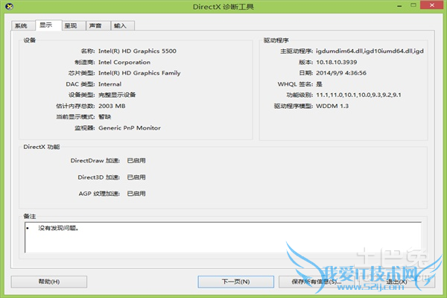The height and width of the screenshot is (298, 447).
Task: Click inside the 备注 notes text box
Action: coord(223,238)
